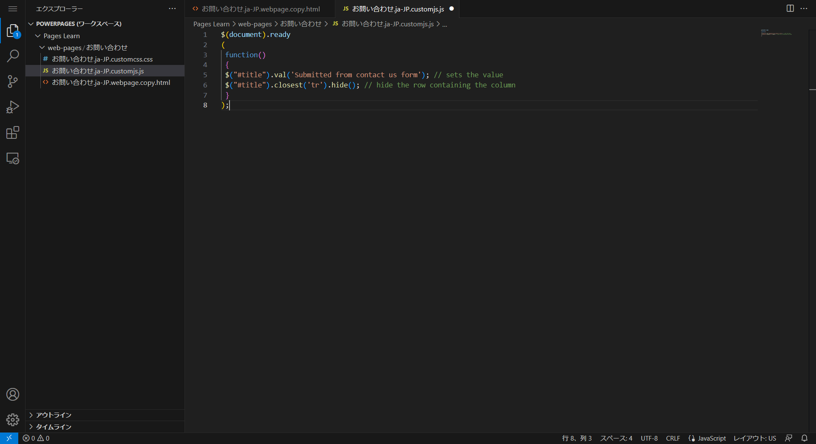Click line number 5 in the gutter
Viewport: 816px width, 444px height.
pyautogui.click(x=205, y=75)
